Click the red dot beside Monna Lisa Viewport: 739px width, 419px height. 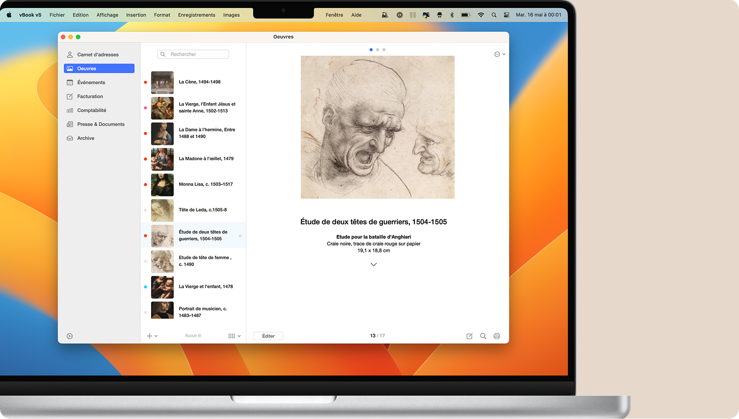pyautogui.click(x=145, y=184)
